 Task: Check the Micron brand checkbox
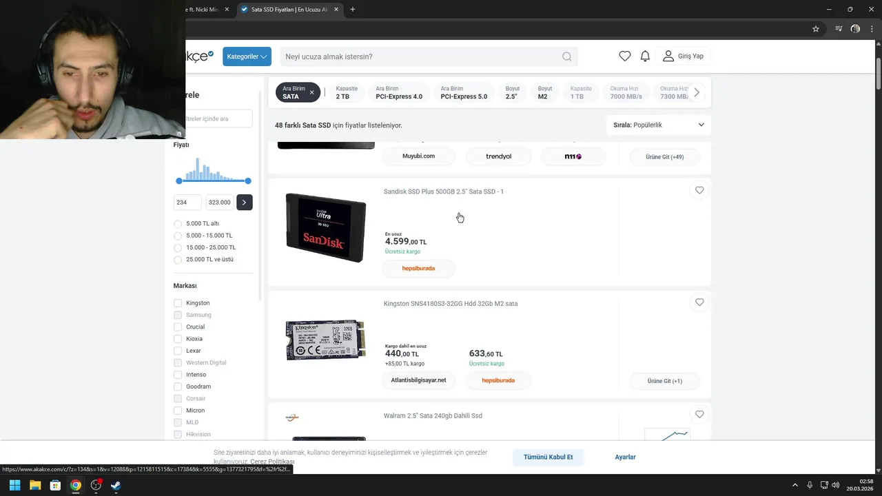click(178, 411)
